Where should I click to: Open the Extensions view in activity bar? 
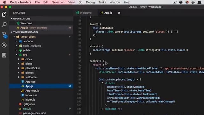(4, 55)
